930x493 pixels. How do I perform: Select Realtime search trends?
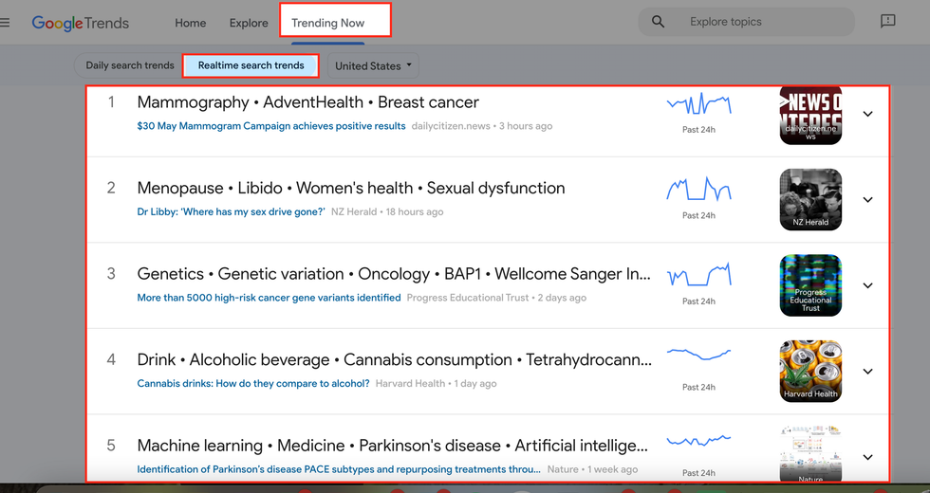coord(251,65)
